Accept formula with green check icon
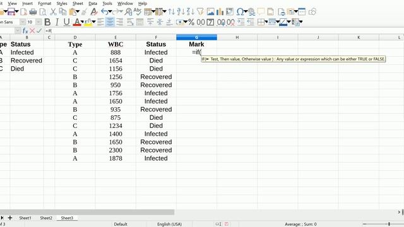The height and width of the screenshot is (227, 404). coord(39,31)
